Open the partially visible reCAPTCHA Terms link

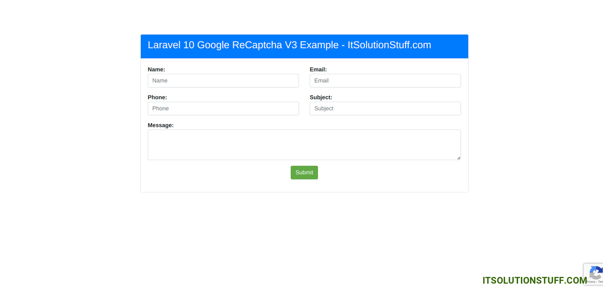point(600,282)
